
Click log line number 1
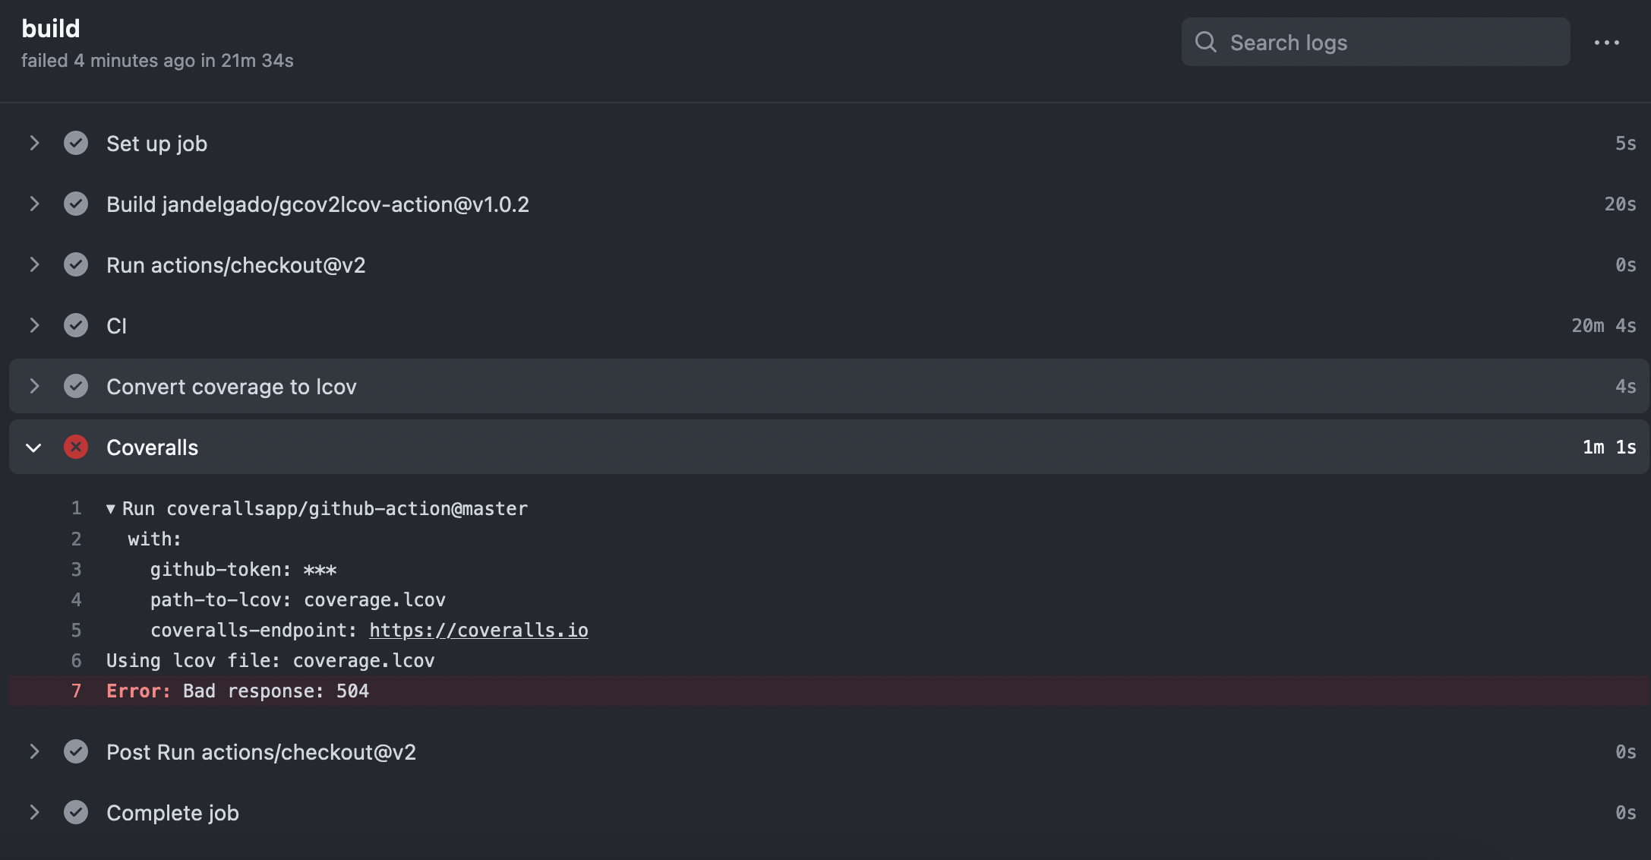click(76, 508)
